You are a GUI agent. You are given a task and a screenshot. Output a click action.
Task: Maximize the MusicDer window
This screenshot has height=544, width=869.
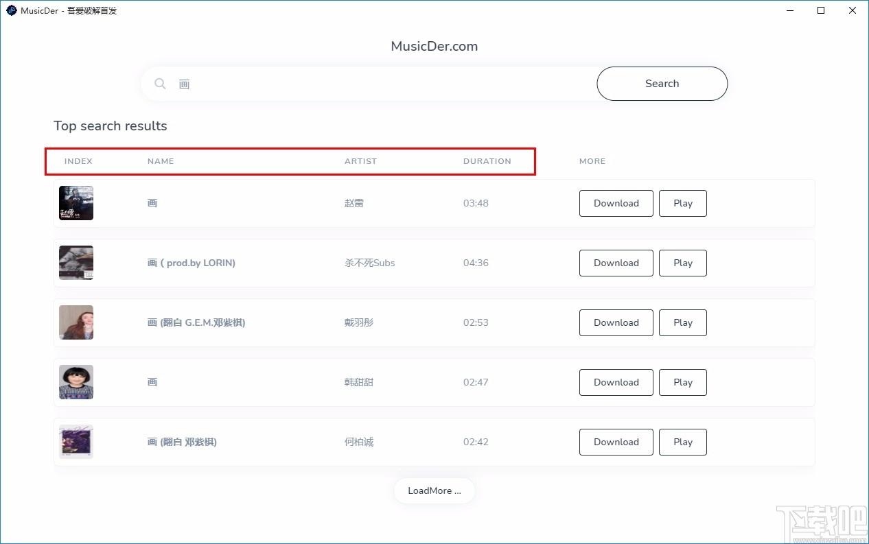pos(821,10)
